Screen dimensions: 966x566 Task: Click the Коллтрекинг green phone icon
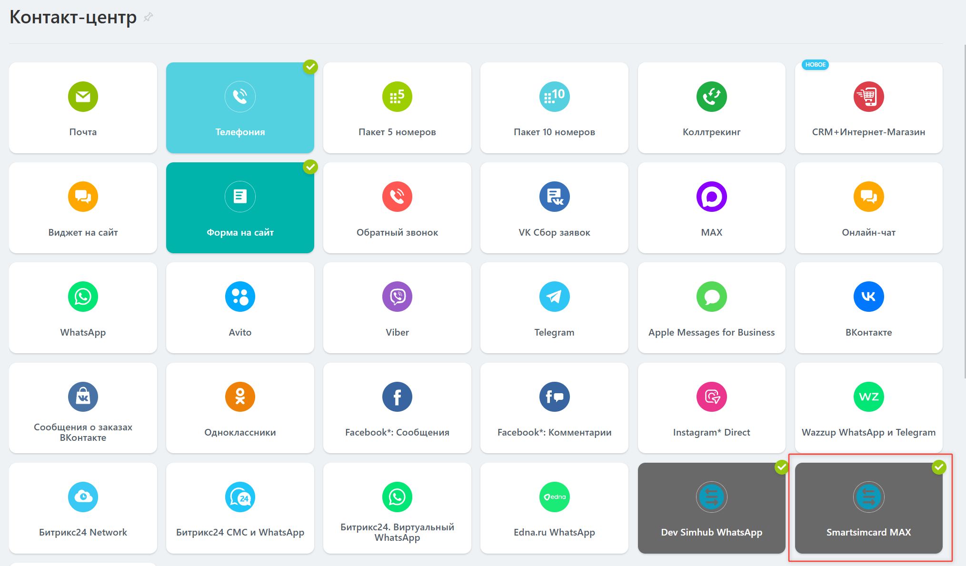(711, 97)
